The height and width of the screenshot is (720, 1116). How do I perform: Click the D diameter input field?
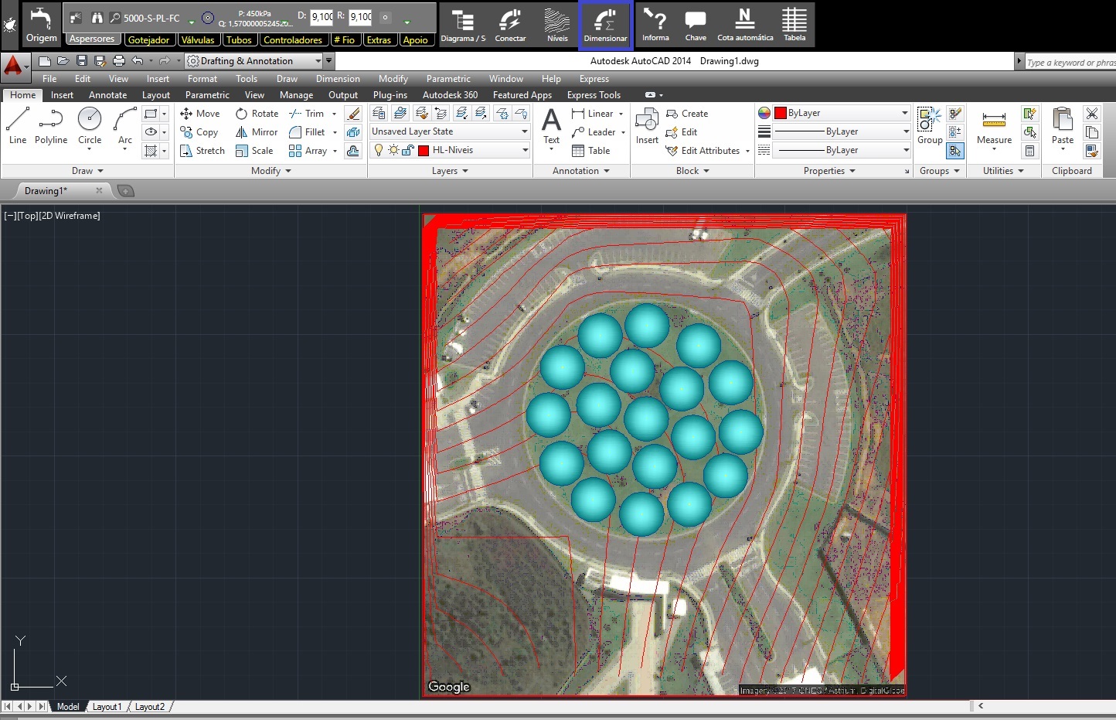click(x=322, y=16)
